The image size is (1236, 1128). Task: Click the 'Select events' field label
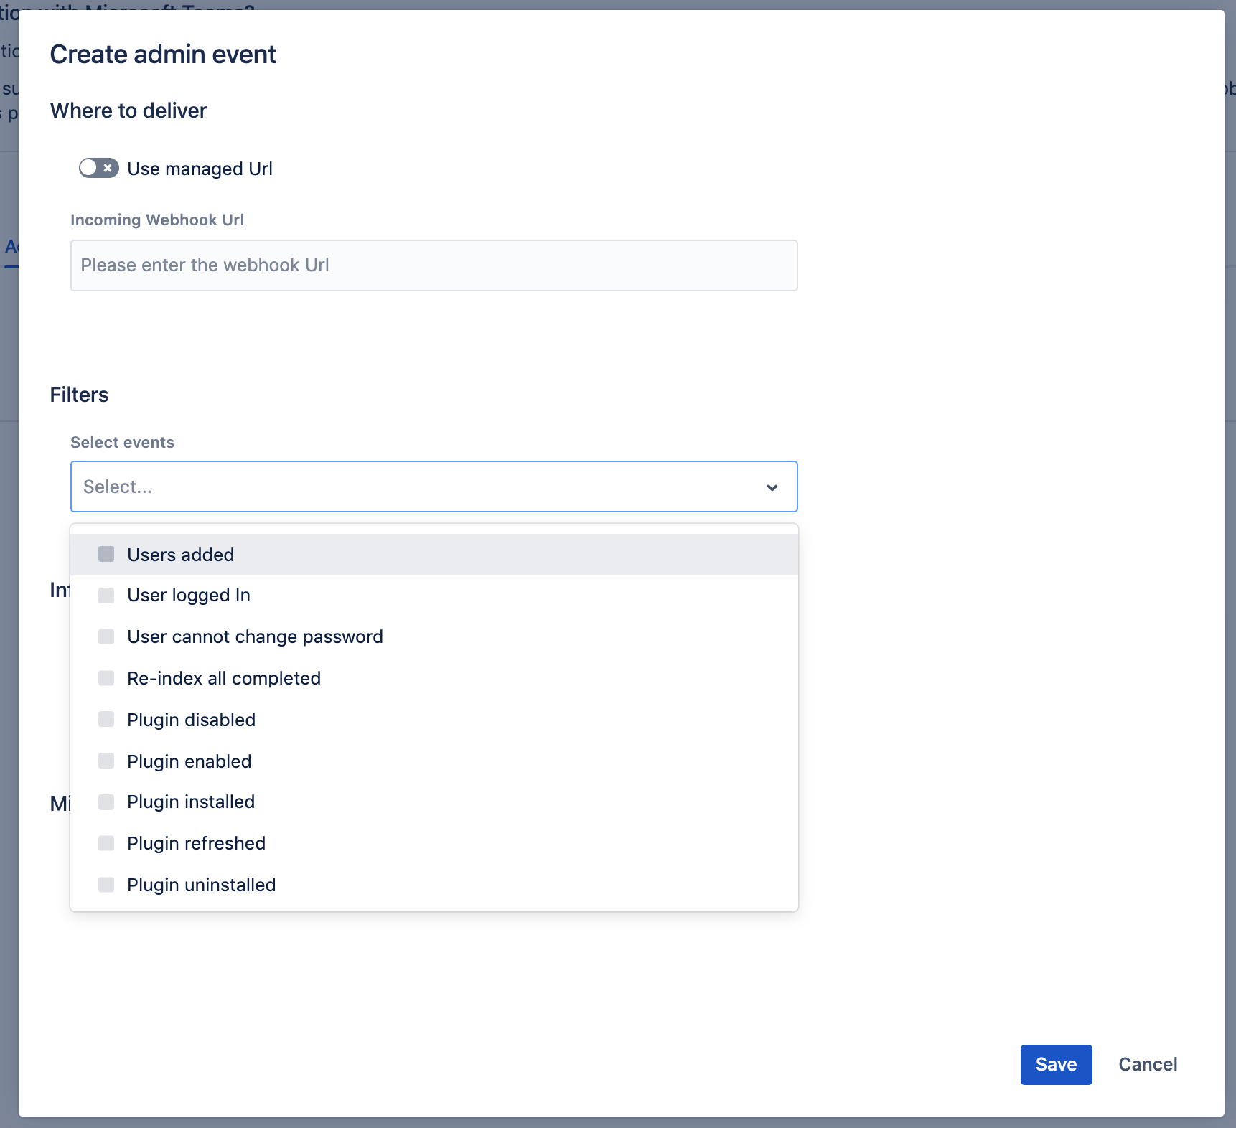122,443
